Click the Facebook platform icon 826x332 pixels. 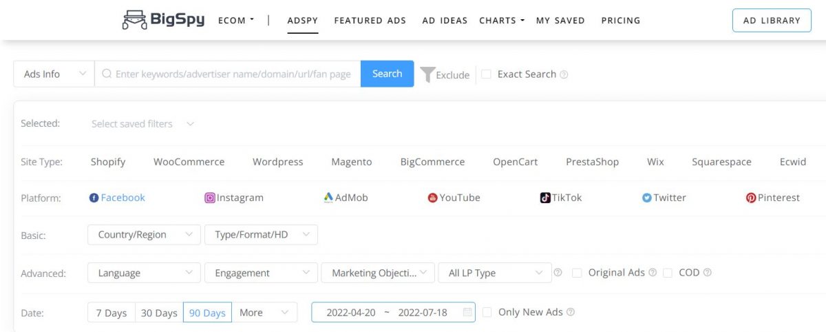(94, 198)
